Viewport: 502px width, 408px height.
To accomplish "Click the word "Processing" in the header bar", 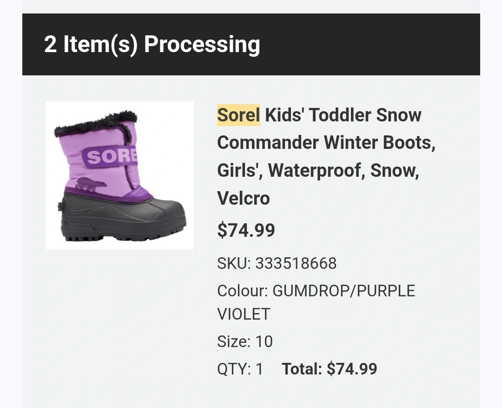I will pos(202,45).
